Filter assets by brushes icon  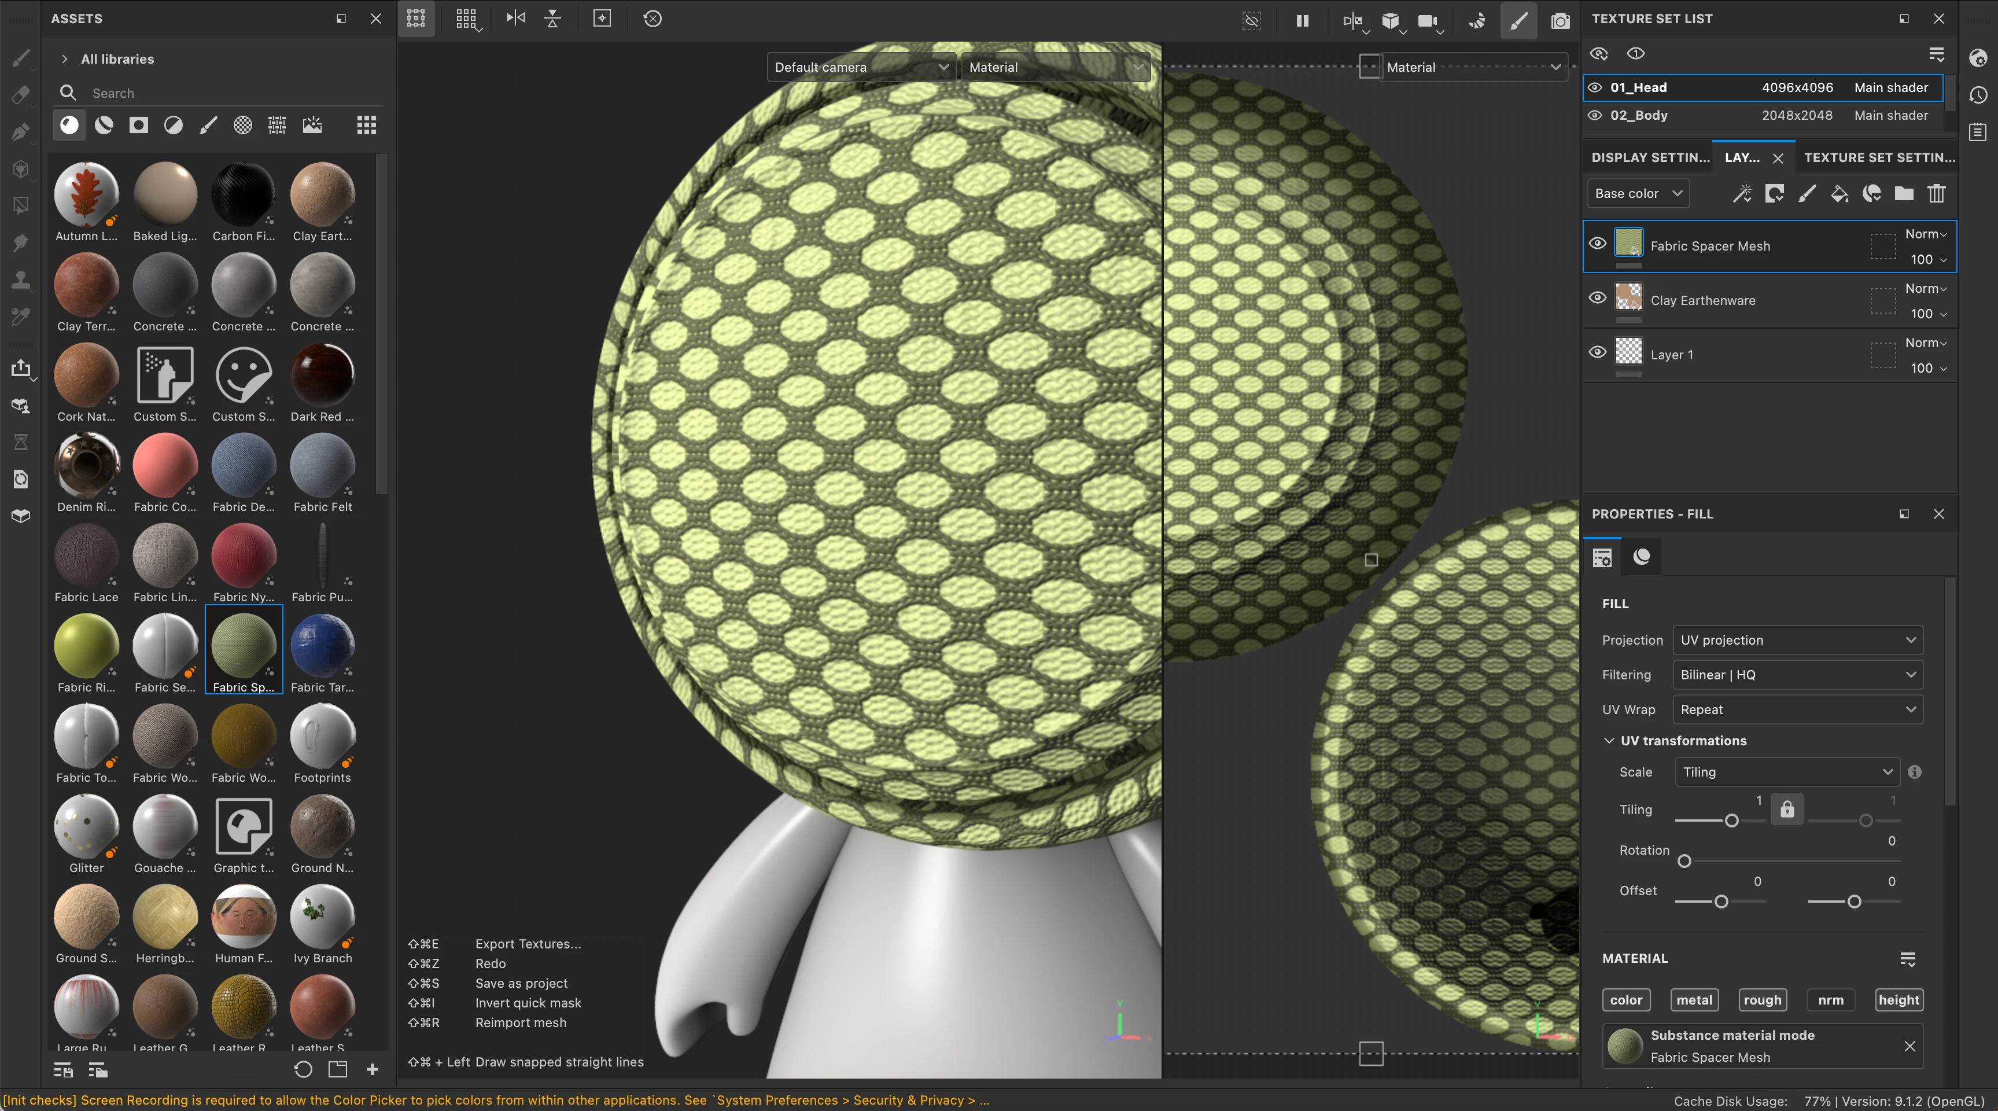coord(208,125)
